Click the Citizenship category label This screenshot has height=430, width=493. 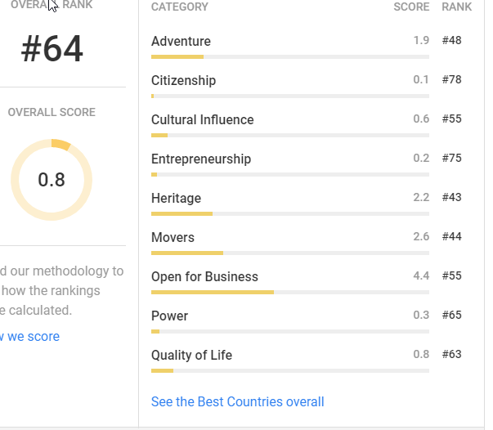click(183, 80)
